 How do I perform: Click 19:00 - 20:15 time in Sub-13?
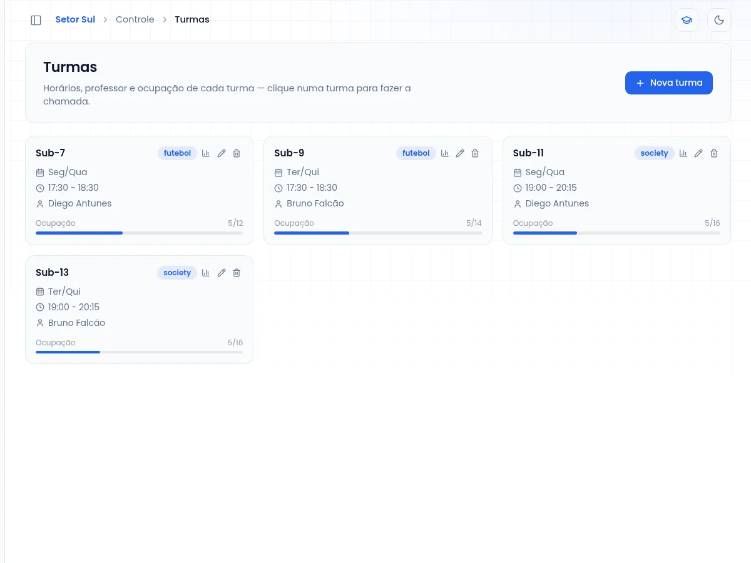[x=74, y=307]
